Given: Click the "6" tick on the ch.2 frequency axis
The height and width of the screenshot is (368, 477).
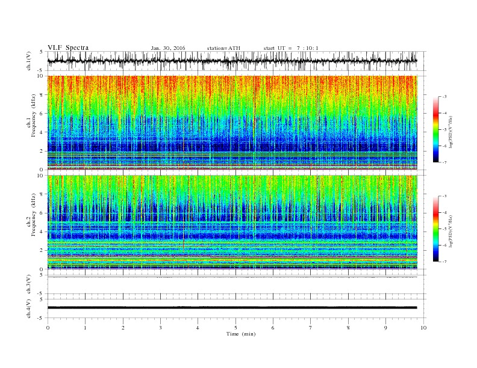Looking at the screenshot, I should coord(42,213).
